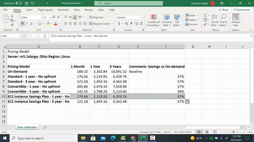Open Cell Styles gallery

point(177,20)
